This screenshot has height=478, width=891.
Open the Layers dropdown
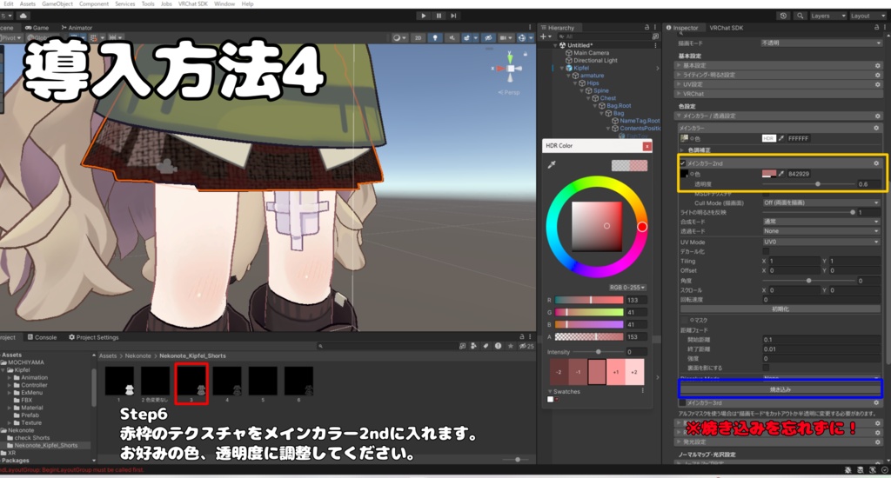tap(828, 16)
